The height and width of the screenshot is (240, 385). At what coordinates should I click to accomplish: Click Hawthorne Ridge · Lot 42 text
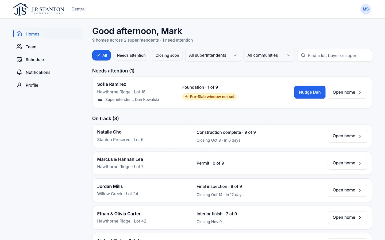pyautogui.click(x=122, y=221)
